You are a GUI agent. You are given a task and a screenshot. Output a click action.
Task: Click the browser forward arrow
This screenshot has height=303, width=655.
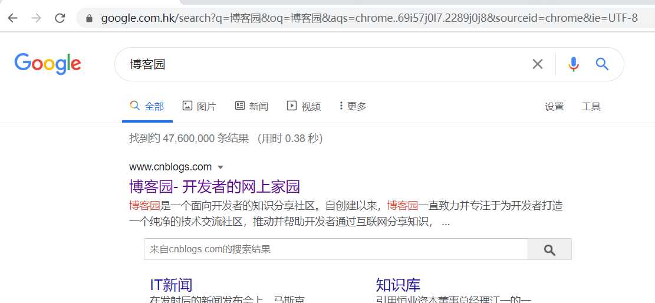[37, 18]
